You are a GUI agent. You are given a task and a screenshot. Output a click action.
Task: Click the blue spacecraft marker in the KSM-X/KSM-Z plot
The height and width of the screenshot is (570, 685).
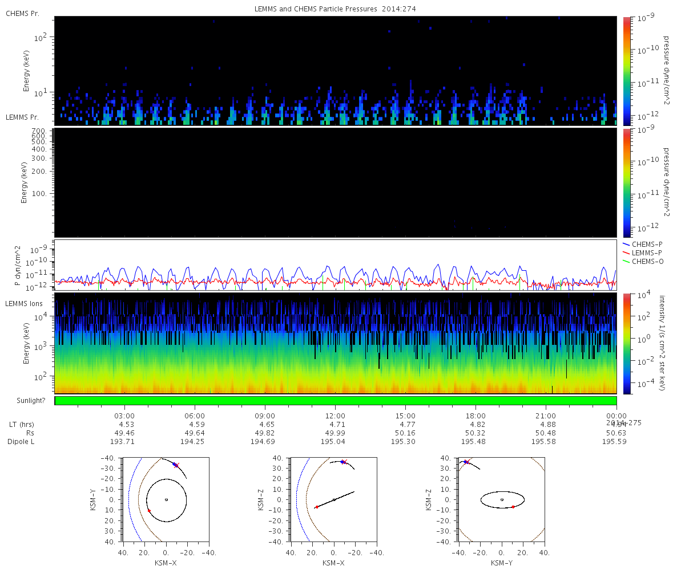(x=342, y=462)
